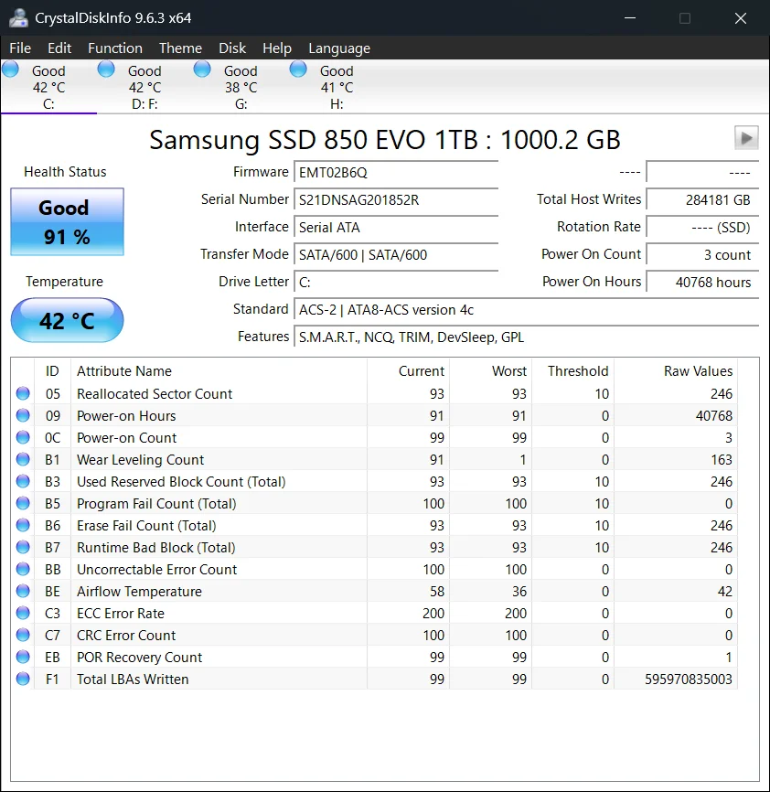Click the Total Host Writes value field
The image size is (770, 792).
[702, 200]
